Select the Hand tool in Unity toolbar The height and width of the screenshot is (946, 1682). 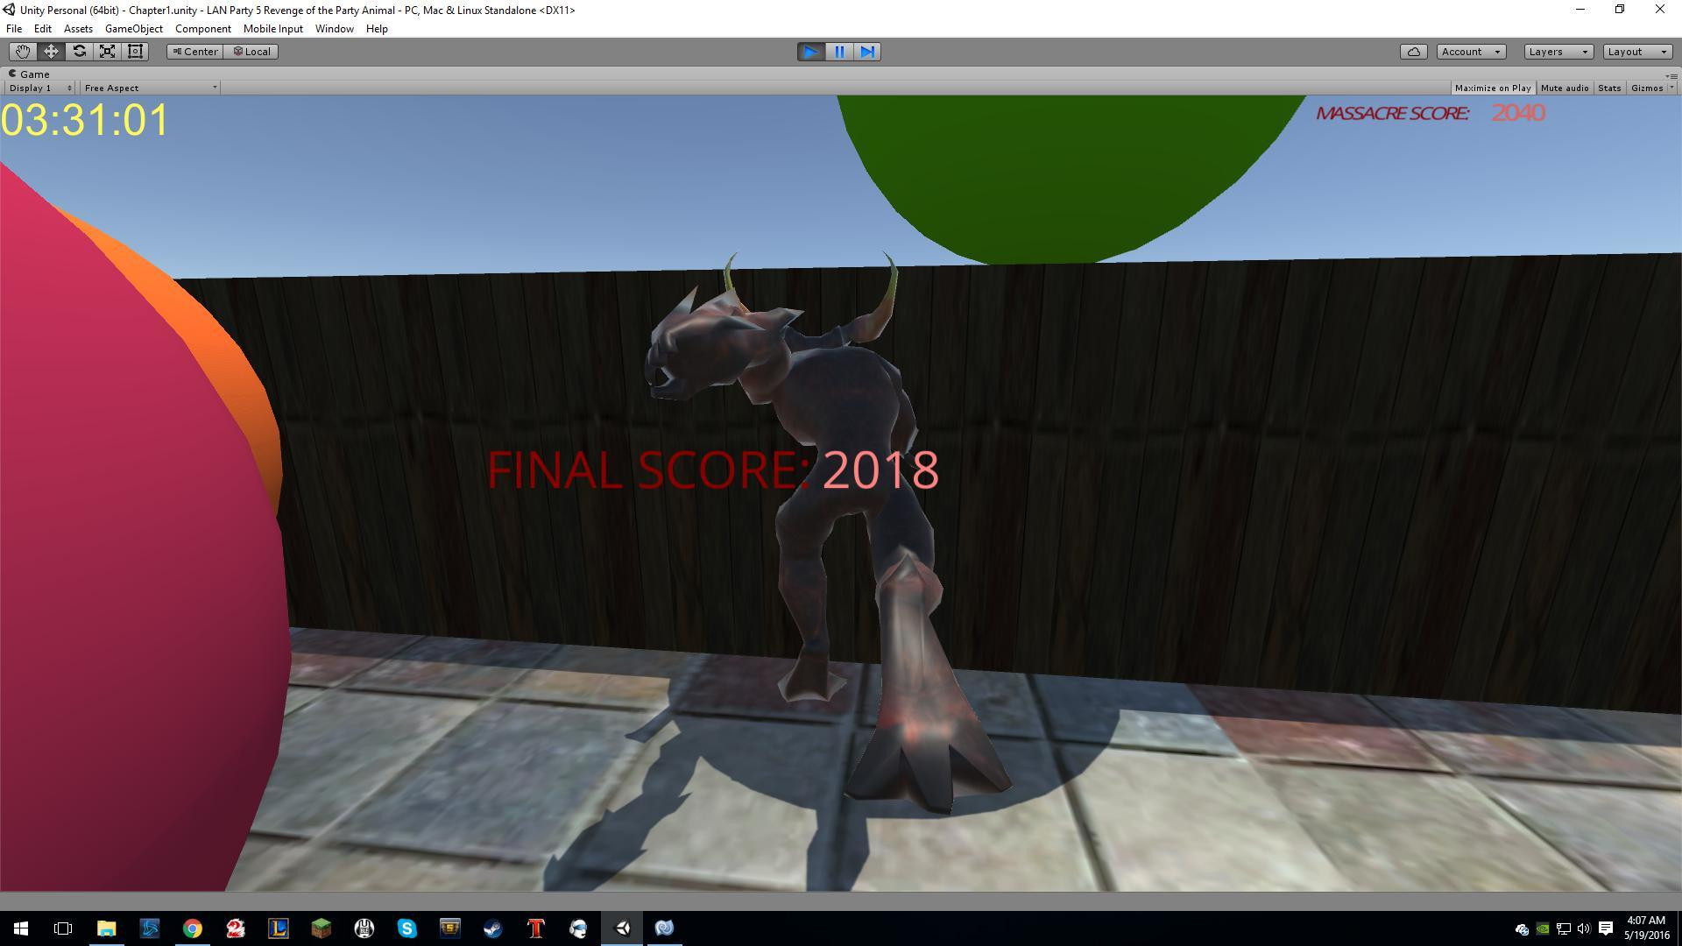pyautogui.click(x=23, y=52)
